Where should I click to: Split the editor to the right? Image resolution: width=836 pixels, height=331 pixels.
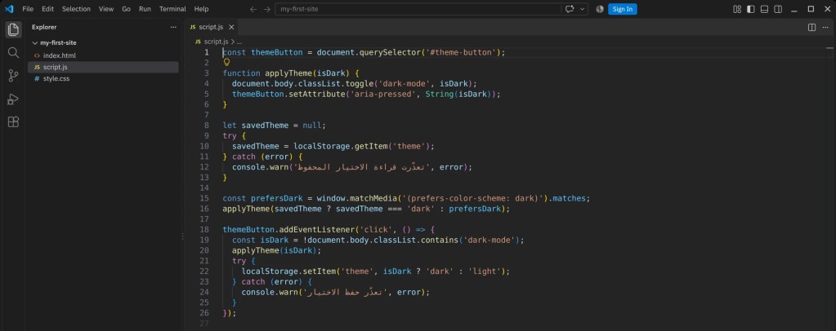point(811,27)
